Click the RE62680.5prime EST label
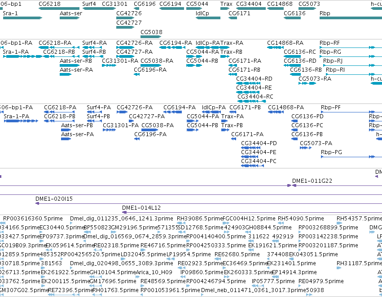Viewport: 382px width, 297px height. tap(237, 254)
